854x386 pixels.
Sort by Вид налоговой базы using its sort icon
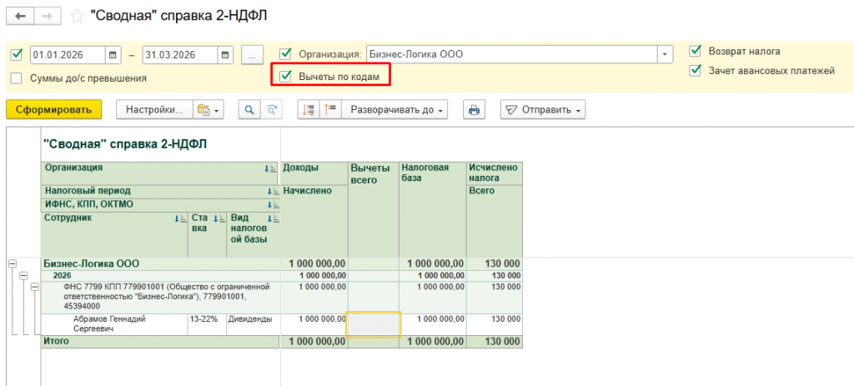[x=274, y=218]
